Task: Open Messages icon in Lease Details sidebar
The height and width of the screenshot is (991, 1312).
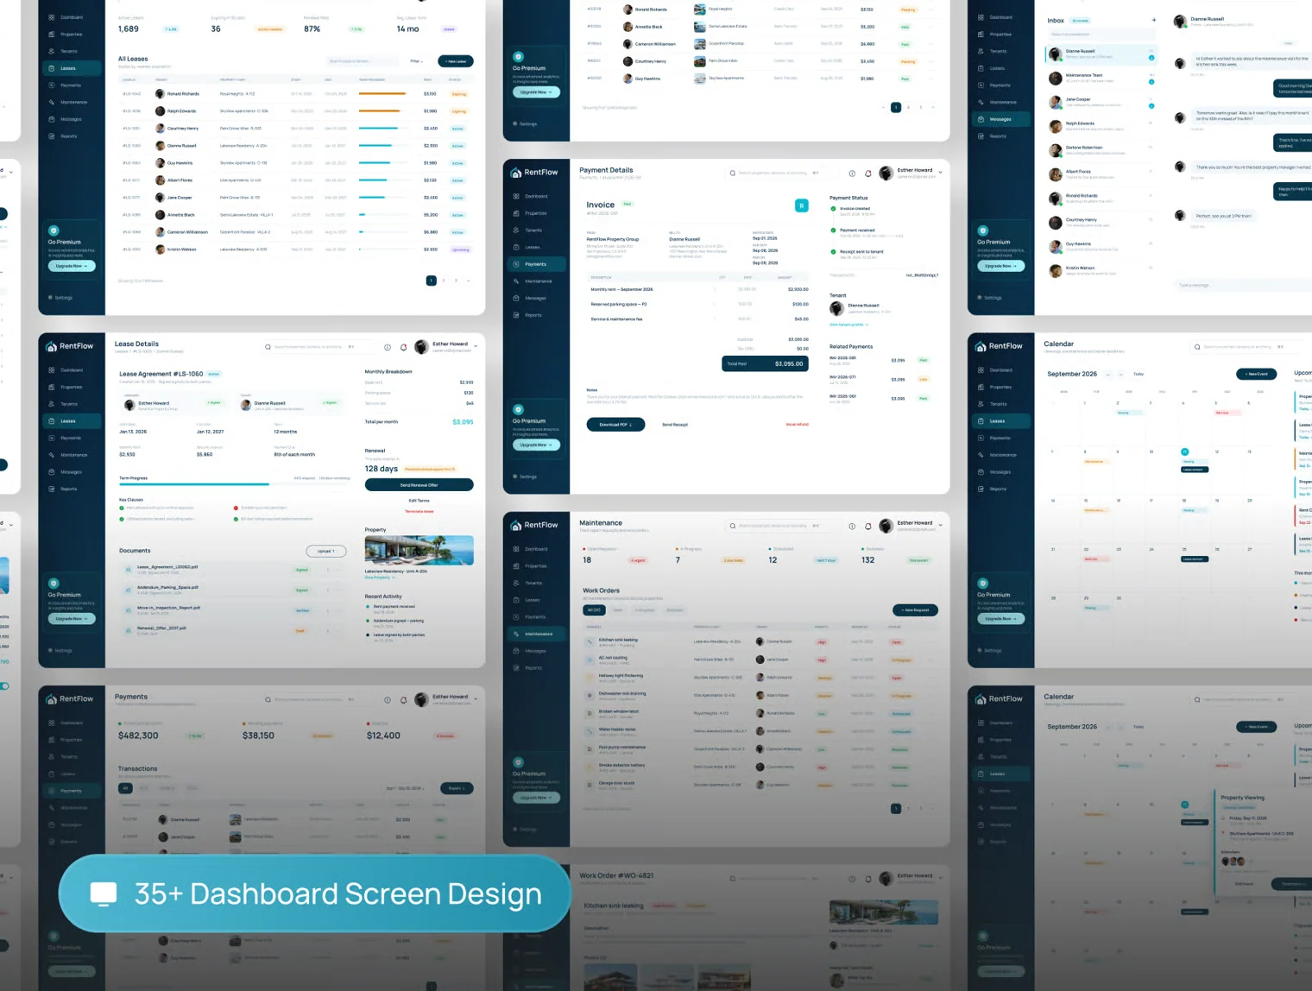Action: [x=52, y=472]
